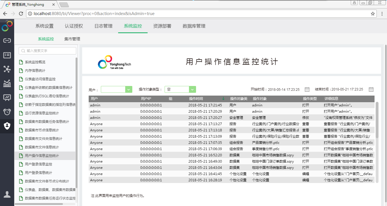Switch to the 日志管理 tab
Screen dimensions: 387x206
click(x=103, y=26)
